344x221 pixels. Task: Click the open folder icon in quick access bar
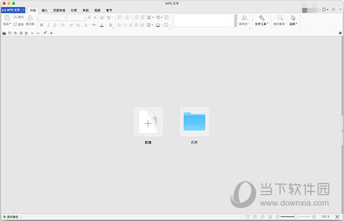(x=4, y=33)
